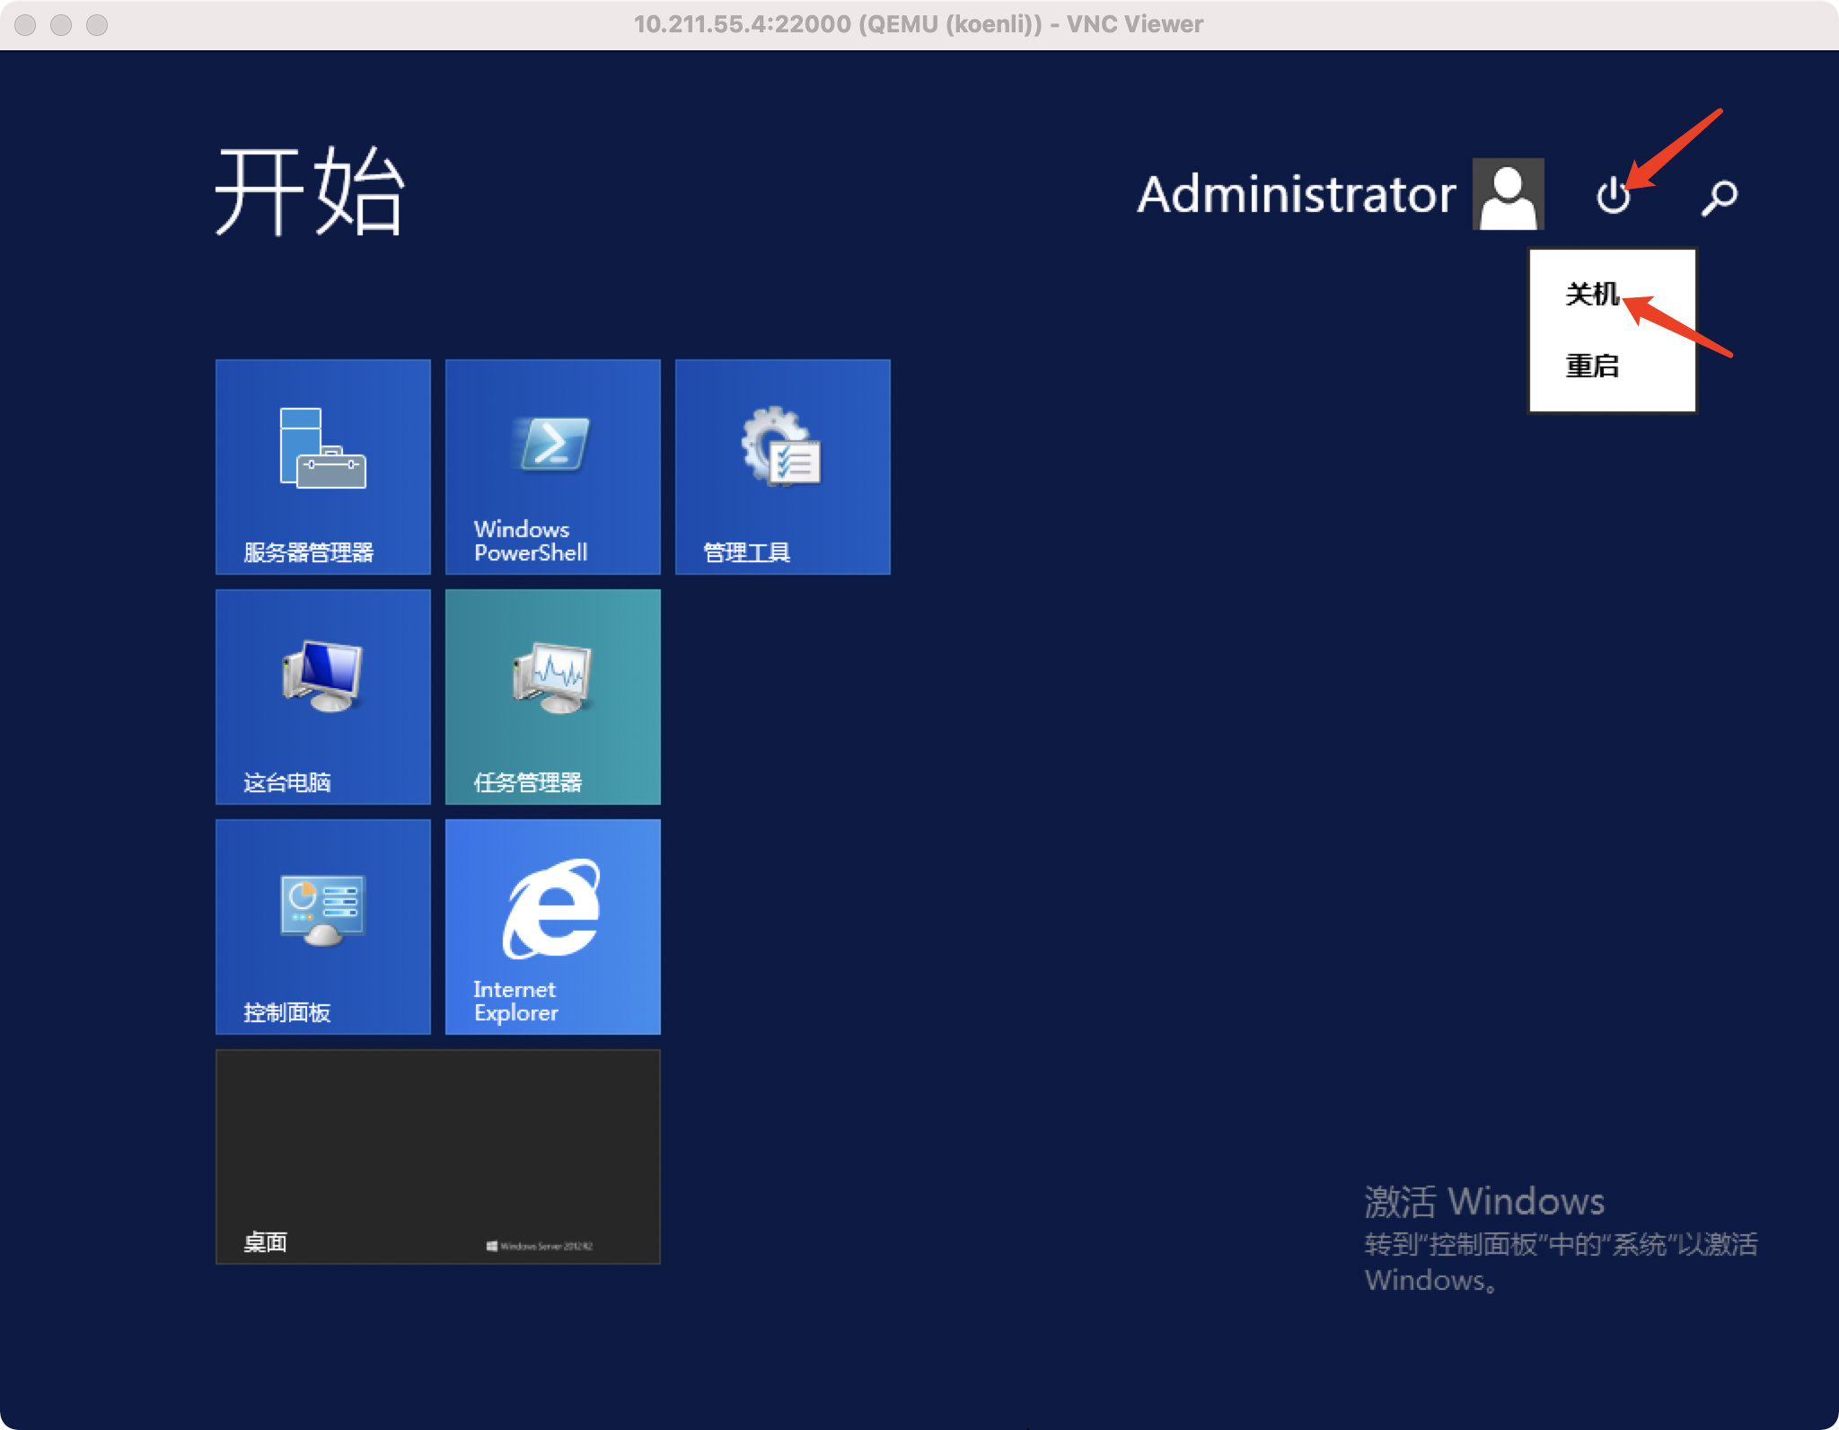The width and height of the screenshot is (1839, 1430).
Task: Click the VNC Viewer title bar
Action: click(919, 23)
